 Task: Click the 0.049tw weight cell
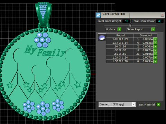click(148, 61)
